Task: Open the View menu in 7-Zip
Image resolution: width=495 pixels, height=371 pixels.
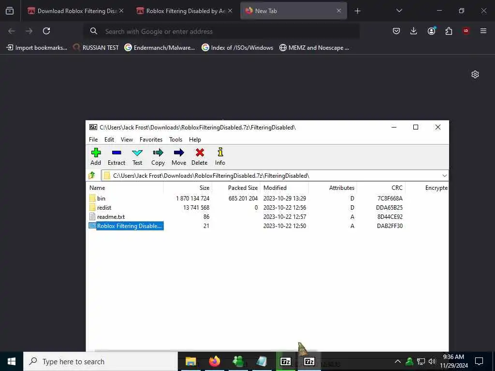Action: click(x=127, y=140)
